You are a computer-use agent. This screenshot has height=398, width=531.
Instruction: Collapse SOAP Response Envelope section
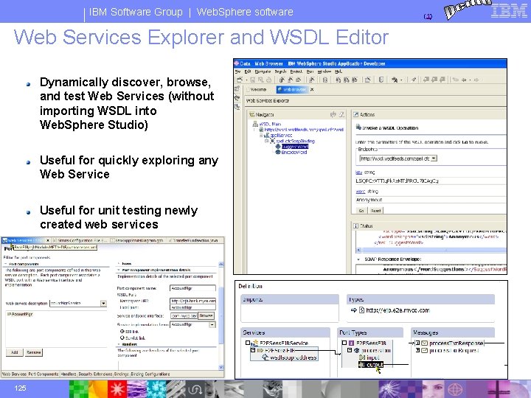pos(358,259)
